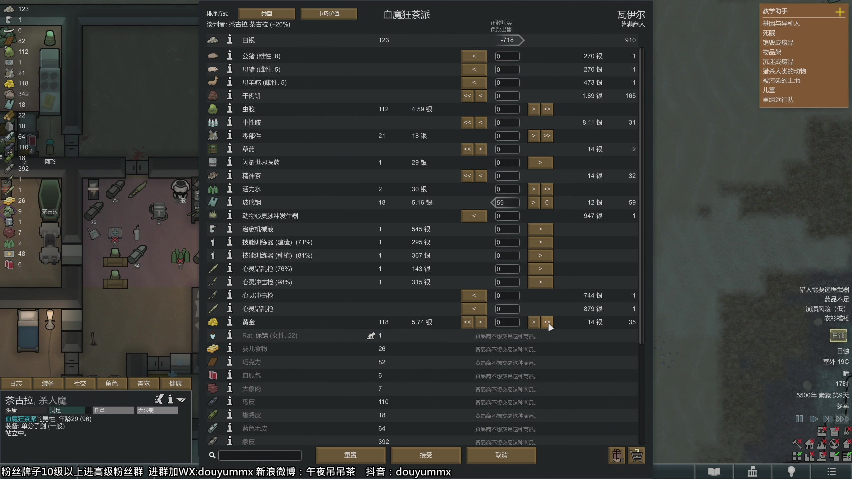This screenshot has height=479, width=852.
Task: Open the lightbulb icon in bottom bar
Action: click(x=791, y=472)
